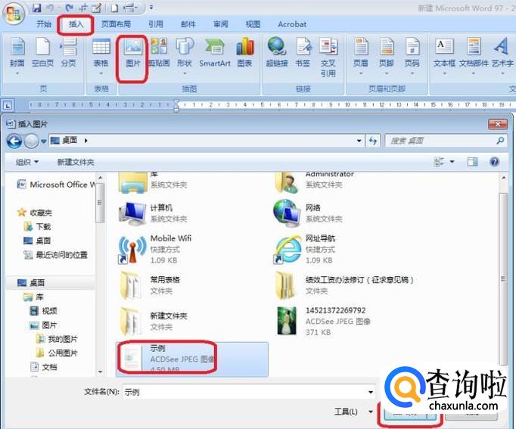Open document parts (文档部件)
The width and height of the screenshot is (516, 429).
coord(474,57)
